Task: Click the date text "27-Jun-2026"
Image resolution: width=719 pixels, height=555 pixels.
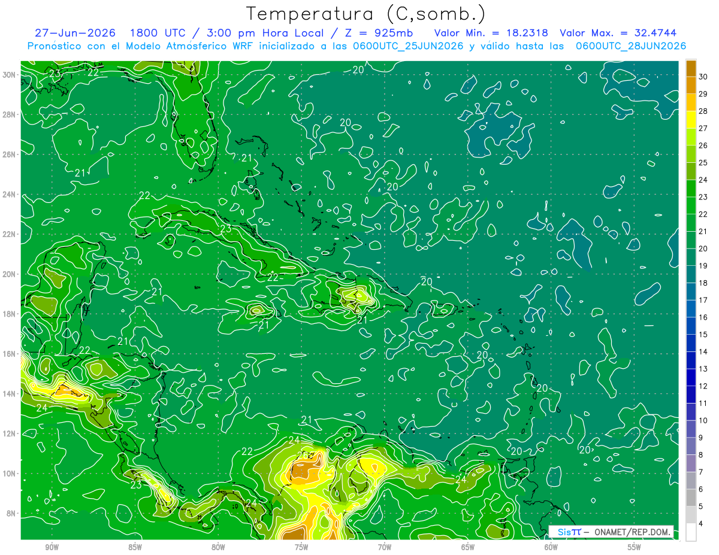Action: pos(74,33)
